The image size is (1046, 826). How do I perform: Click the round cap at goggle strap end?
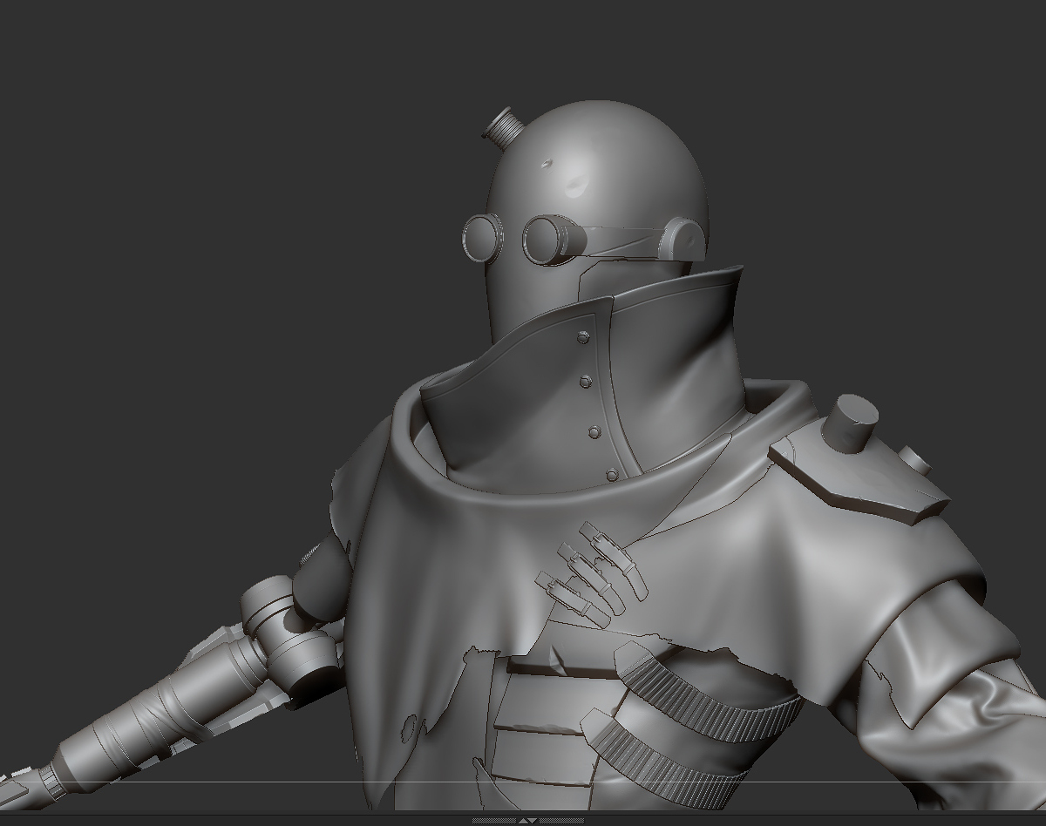pyautogui.click(x=682, y=239)
